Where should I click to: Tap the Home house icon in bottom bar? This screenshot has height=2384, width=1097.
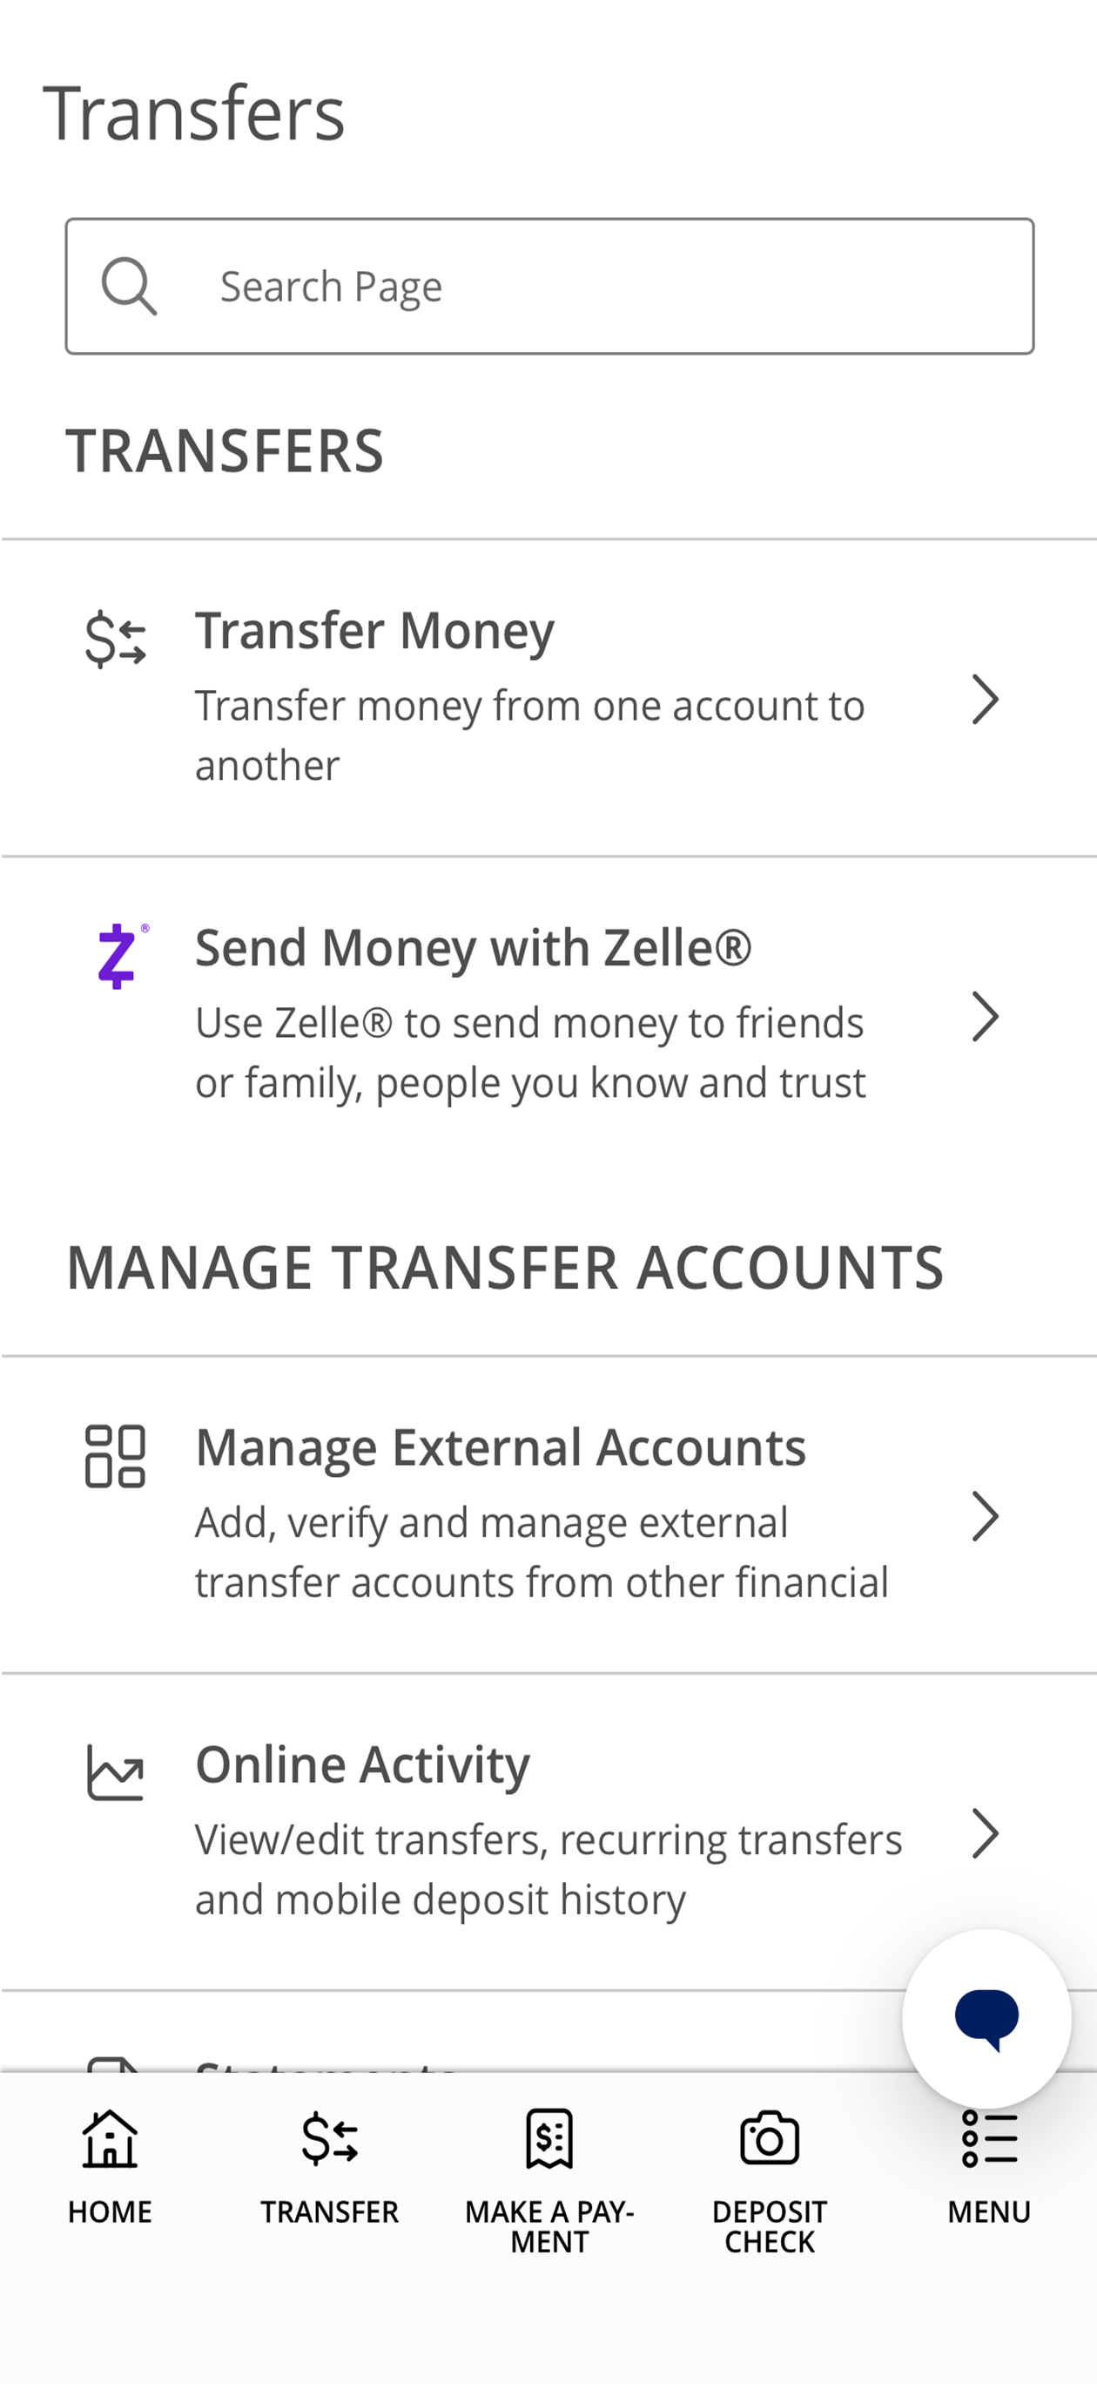coord(110,2139)
